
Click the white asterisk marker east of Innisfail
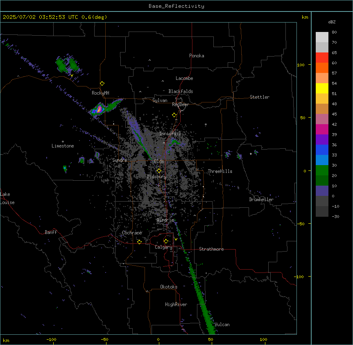(206, 125)
